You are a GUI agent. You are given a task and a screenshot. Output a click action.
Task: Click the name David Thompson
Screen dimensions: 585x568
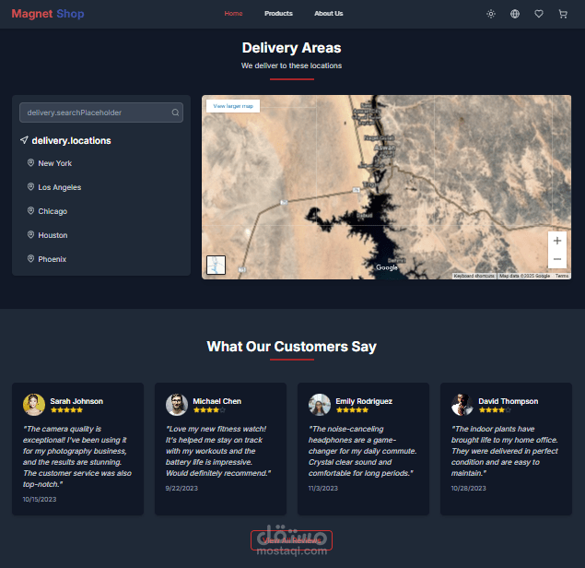(x=509, y=401)
